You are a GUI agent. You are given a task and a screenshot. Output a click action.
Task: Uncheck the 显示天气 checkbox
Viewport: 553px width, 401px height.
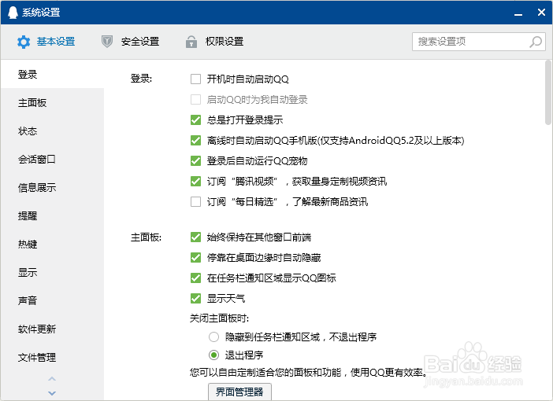(195, 298)
